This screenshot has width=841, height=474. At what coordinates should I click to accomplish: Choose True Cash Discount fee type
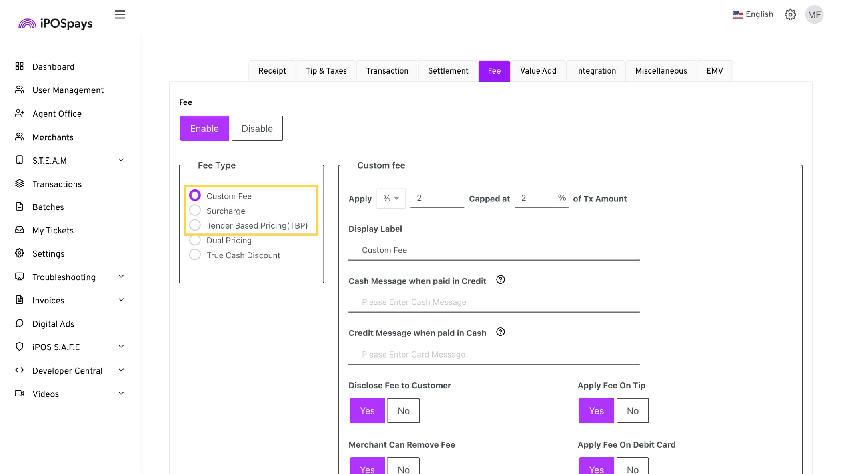pos(195,255)
